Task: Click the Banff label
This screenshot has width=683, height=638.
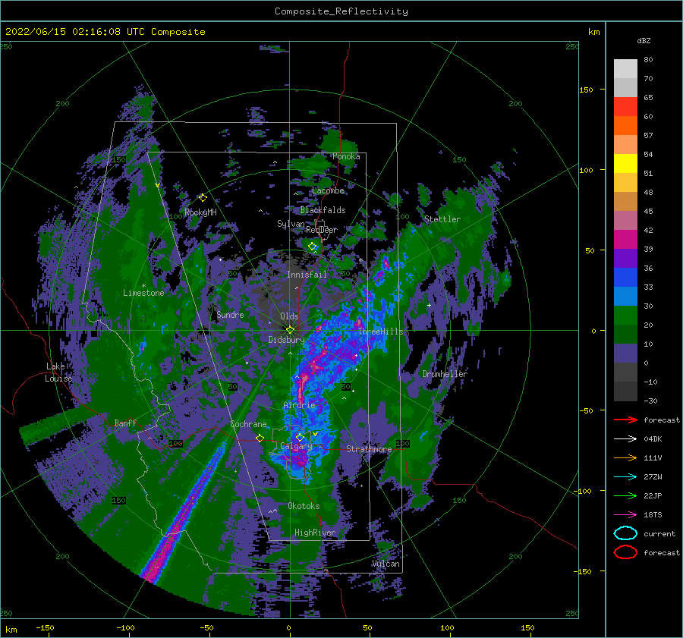Action: [125, 423]
